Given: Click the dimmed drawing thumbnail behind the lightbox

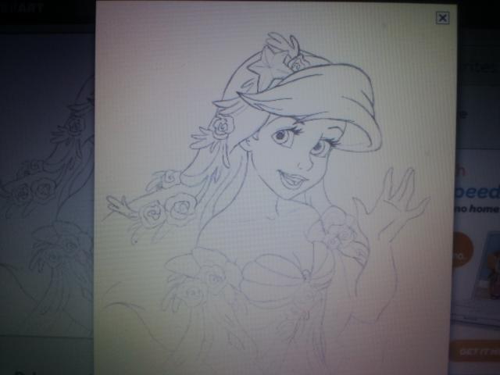Looking at the screenshot, I should pos(47,185).
